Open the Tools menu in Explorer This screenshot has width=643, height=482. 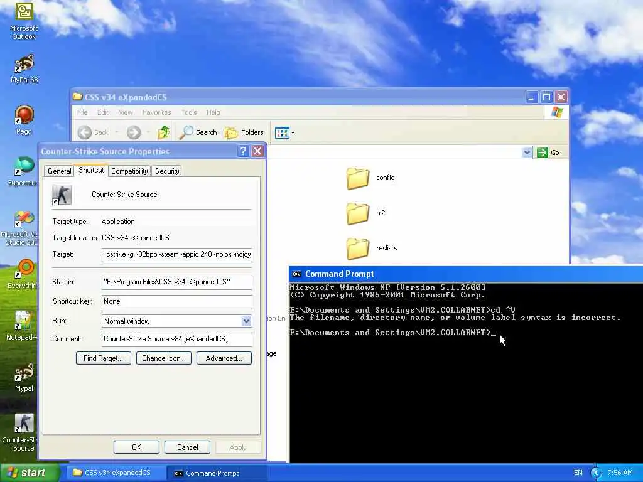pos(189,112)
